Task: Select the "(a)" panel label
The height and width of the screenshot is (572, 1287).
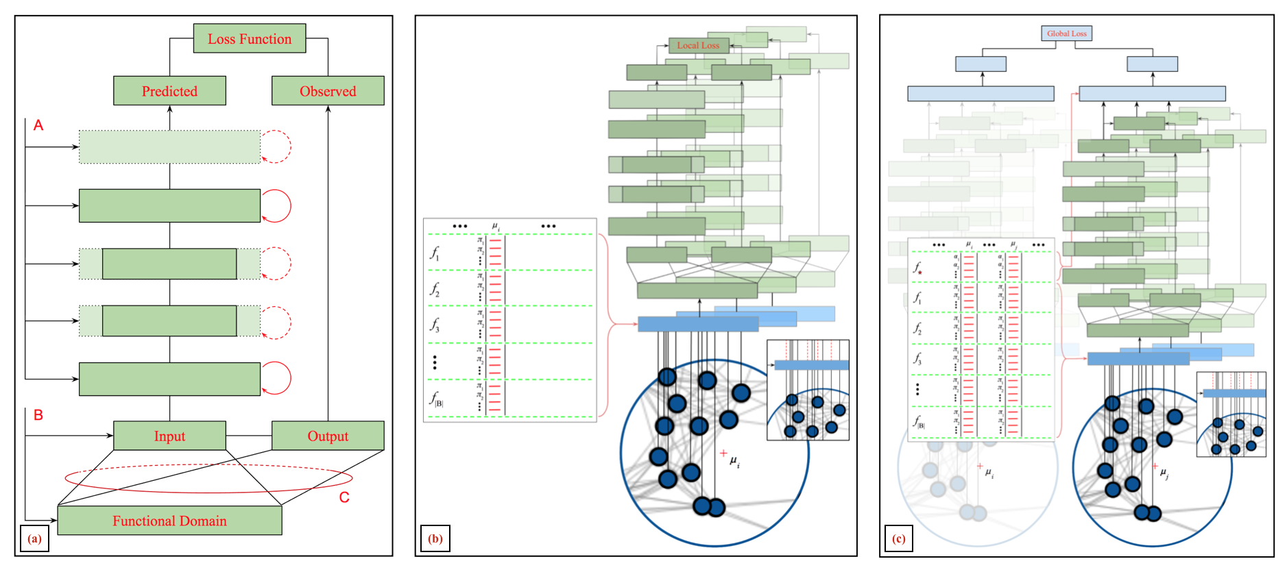Action: [x=34, y=538]
